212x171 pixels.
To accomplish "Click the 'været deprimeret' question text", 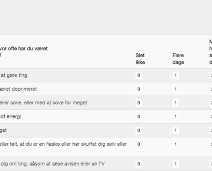I will 18,89.
